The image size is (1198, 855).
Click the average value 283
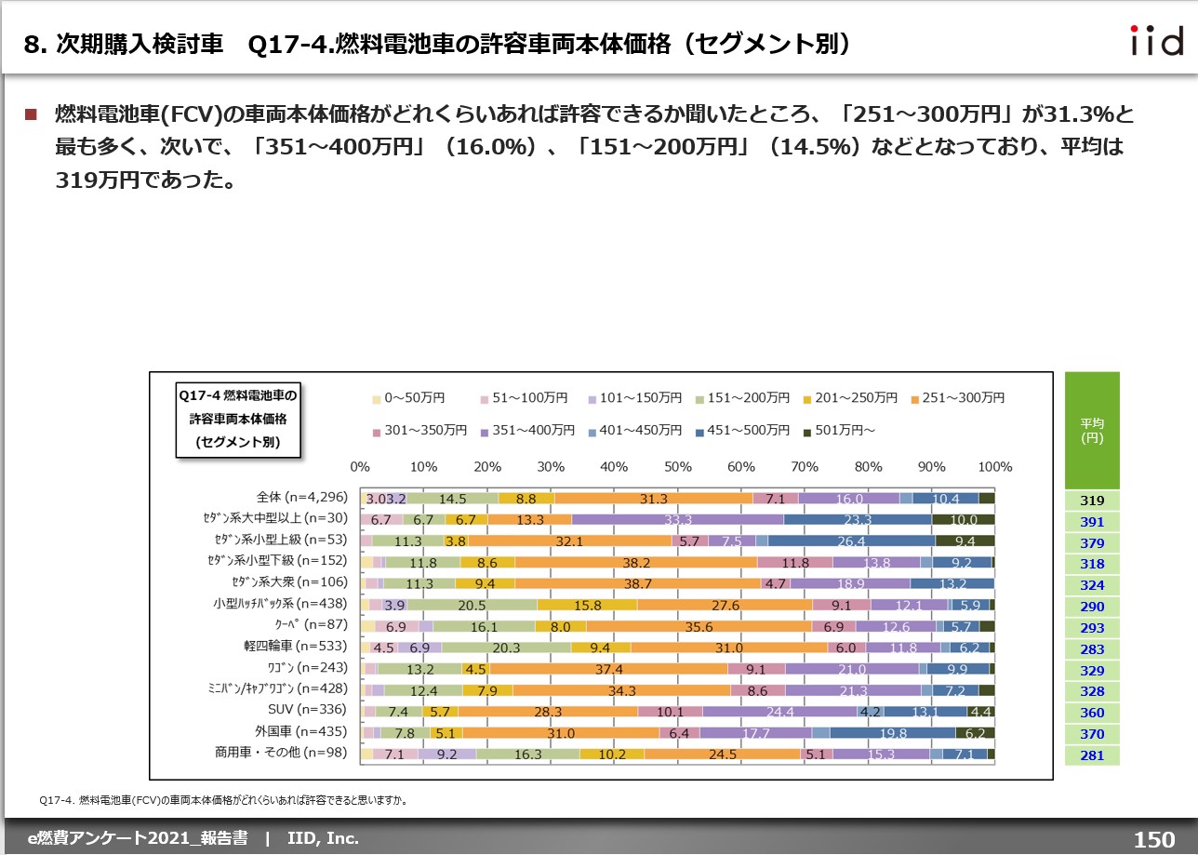pyautogui.click(x=1092, y=649)
